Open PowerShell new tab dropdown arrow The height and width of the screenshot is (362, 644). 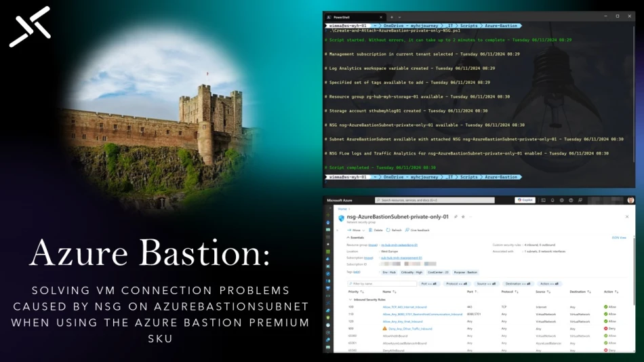[400, 16]
